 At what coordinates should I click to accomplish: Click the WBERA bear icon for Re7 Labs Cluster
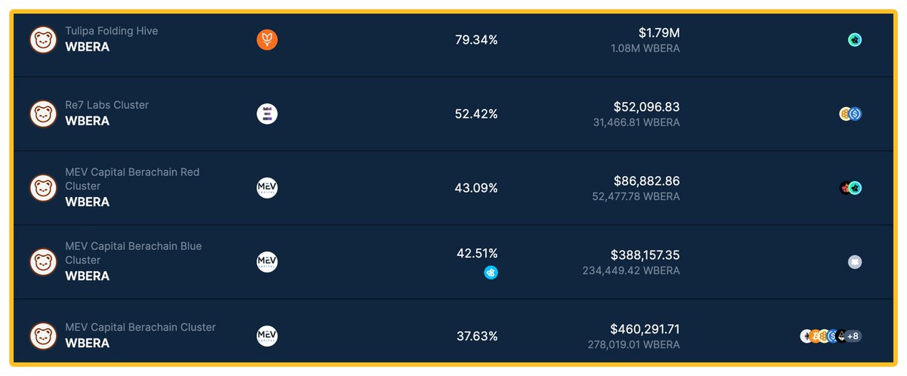[x=43, y=114]
